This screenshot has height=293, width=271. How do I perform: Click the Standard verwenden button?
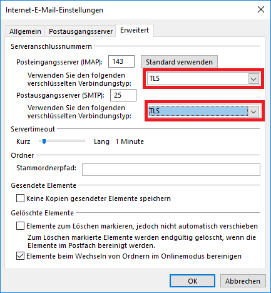tap(179, 62)
